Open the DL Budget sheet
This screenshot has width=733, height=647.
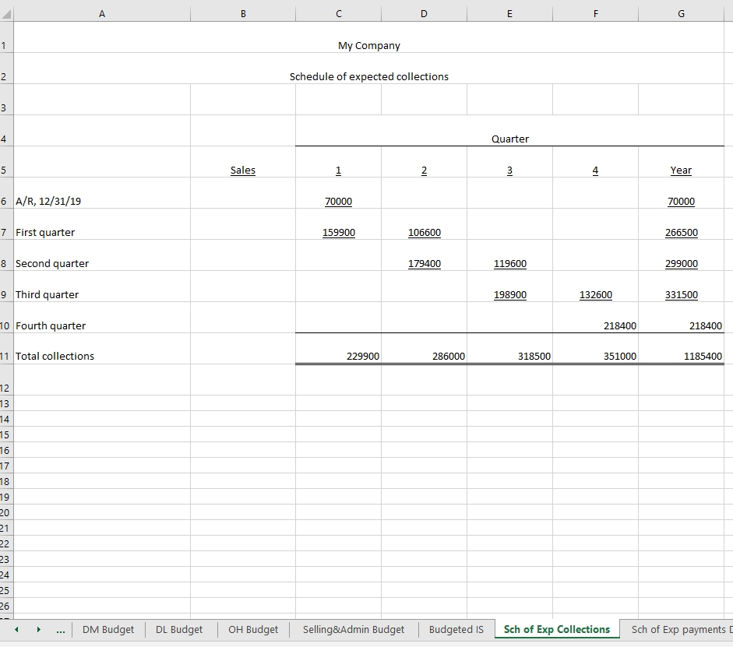tap(179, 629)
